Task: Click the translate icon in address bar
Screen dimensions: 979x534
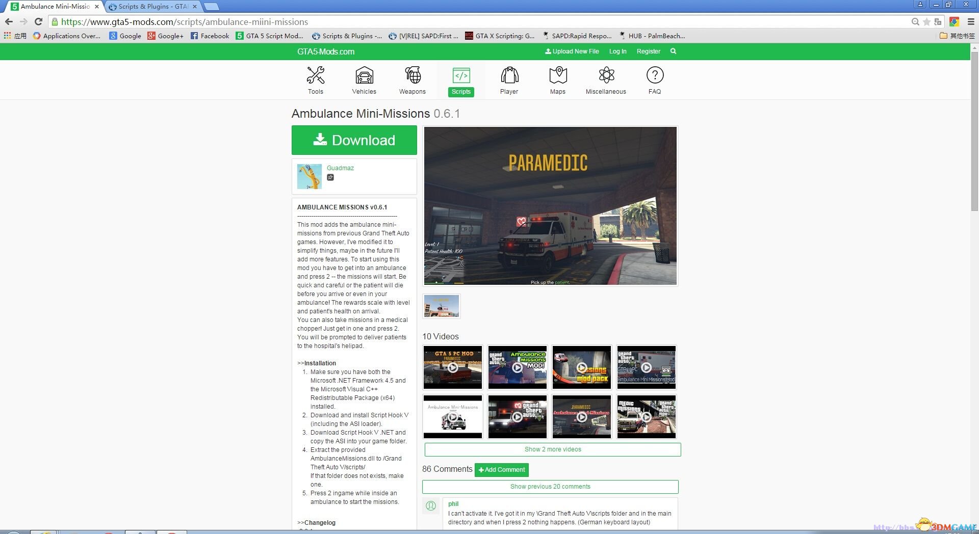Action: tap(938, 22)
